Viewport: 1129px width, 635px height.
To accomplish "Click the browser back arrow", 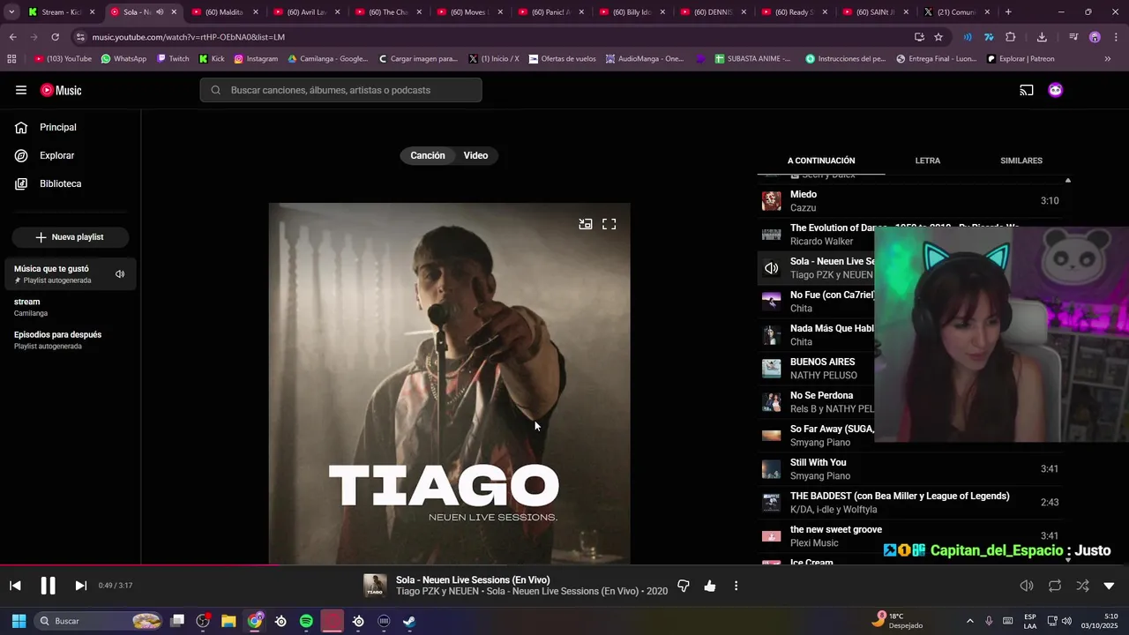I will [x=12, y=37].
